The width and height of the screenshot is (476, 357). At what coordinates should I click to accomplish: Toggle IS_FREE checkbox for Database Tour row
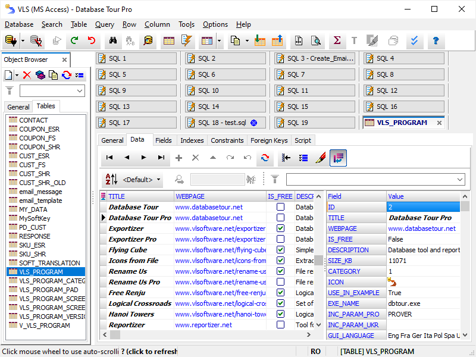(280, 207)
